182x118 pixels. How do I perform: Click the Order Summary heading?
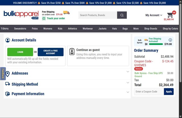pos(146,50)
